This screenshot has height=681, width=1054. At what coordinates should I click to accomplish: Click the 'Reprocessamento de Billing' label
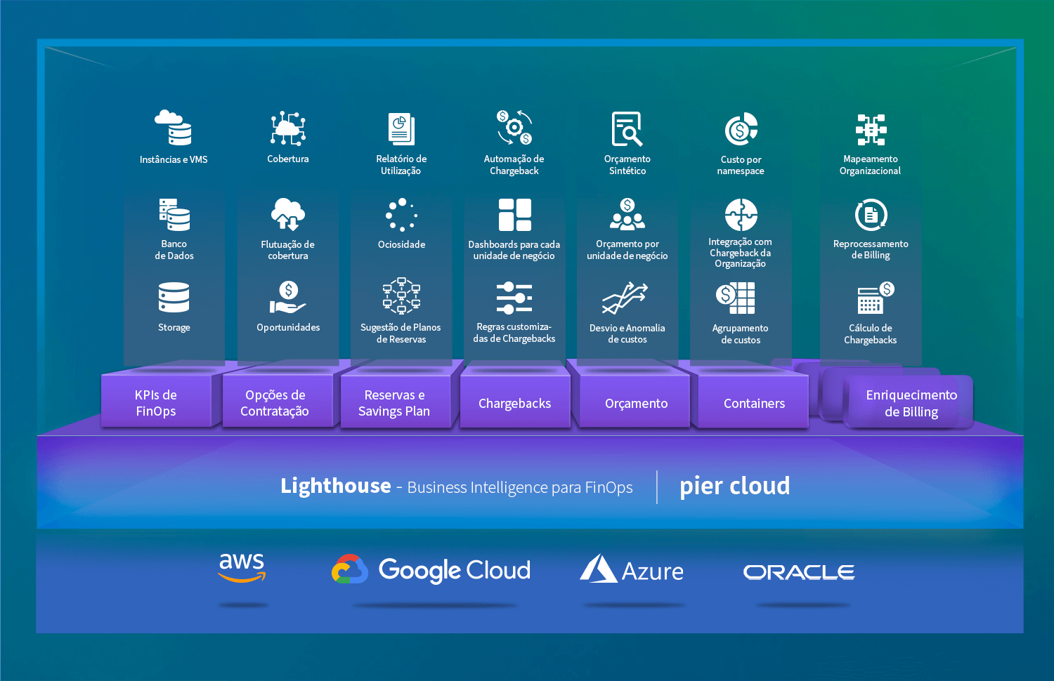(871, 249)
